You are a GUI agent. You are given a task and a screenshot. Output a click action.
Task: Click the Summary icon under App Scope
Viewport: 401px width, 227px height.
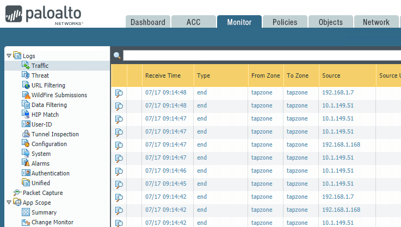(26, 212)
